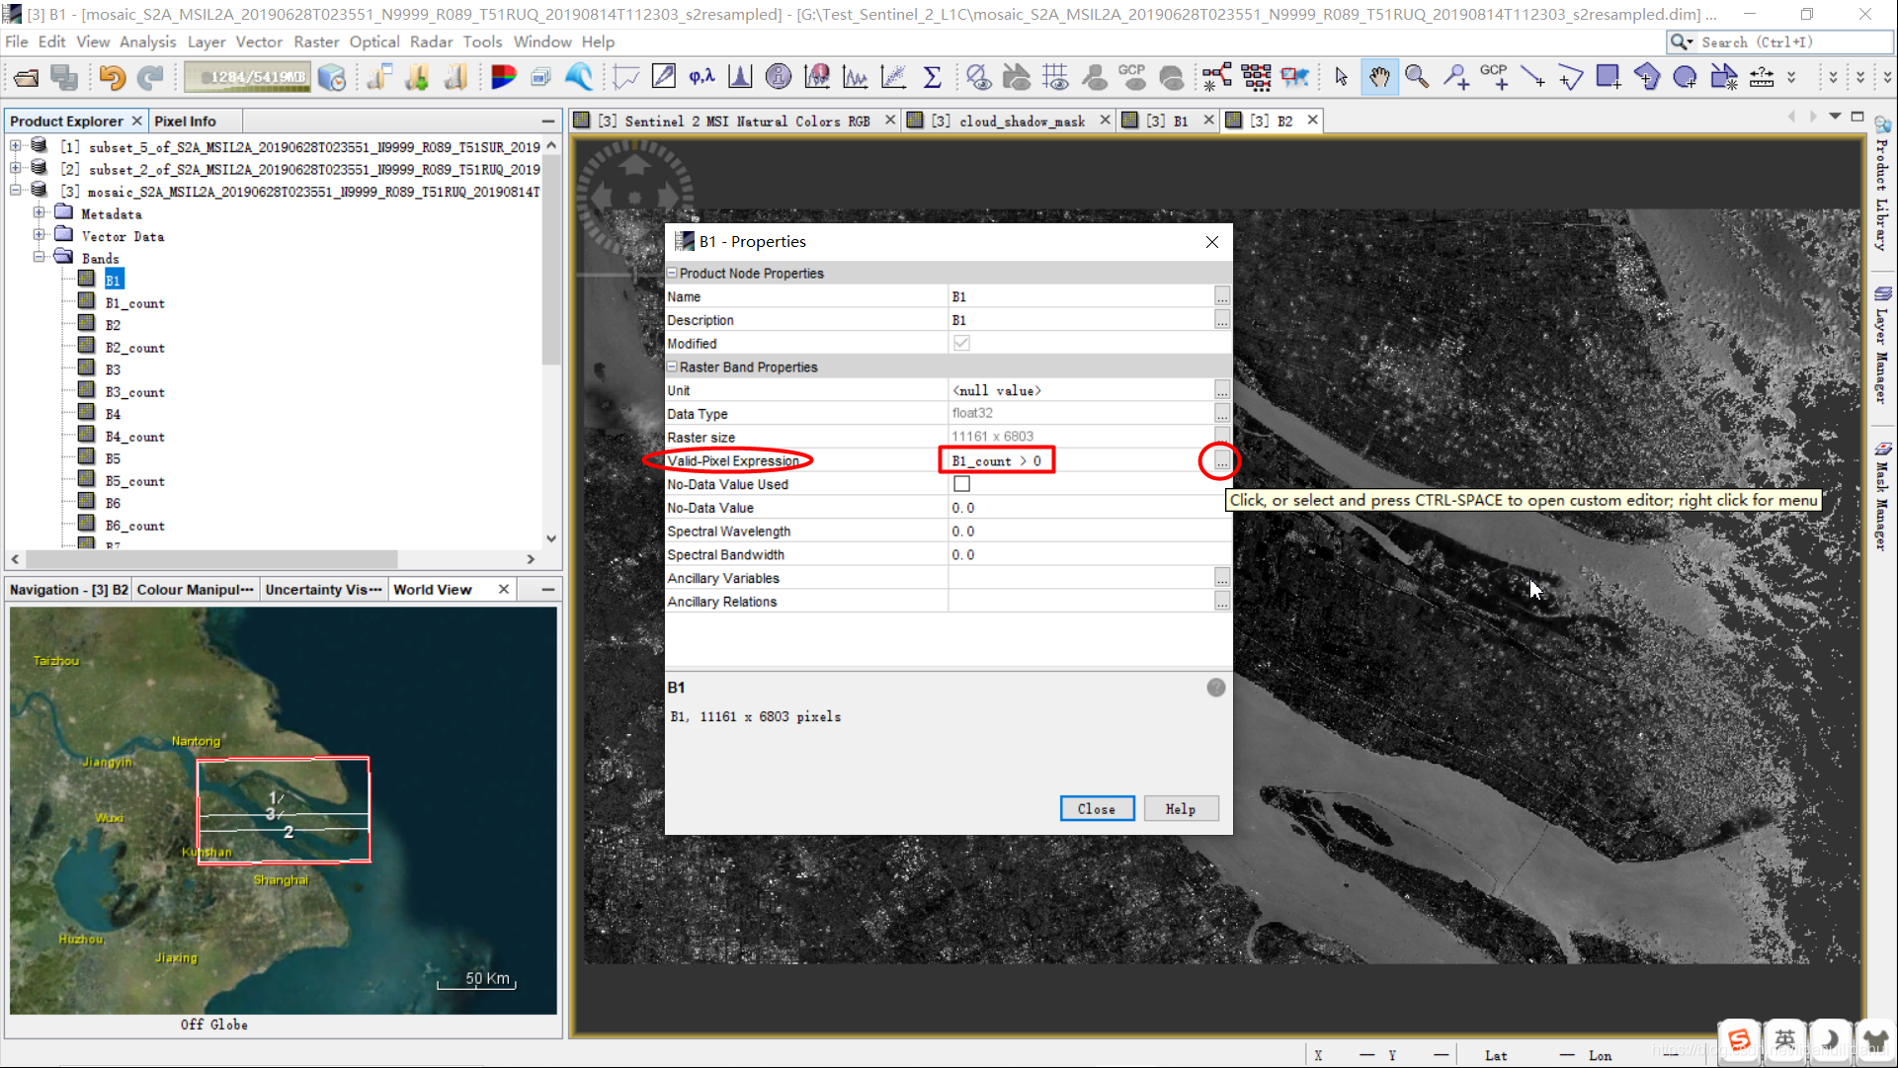Click Close button in B1 Properties dialog
The height and width of the screenshot is (1068, 1898).
pyautogui.click(x=1097, y=808)
